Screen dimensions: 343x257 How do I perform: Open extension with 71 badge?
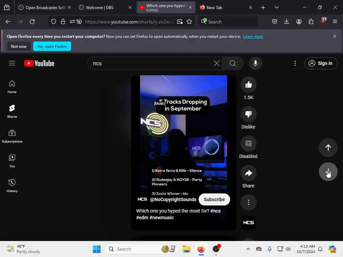pyautogui.click(x=323, y=21)
